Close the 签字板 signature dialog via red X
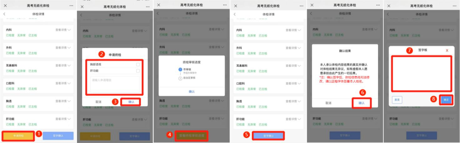This screenshot has width=460, height=143. 447,50
